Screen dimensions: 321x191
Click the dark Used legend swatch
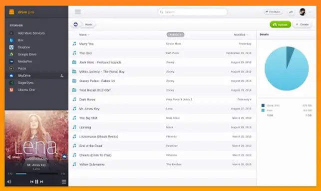[263, 105]
